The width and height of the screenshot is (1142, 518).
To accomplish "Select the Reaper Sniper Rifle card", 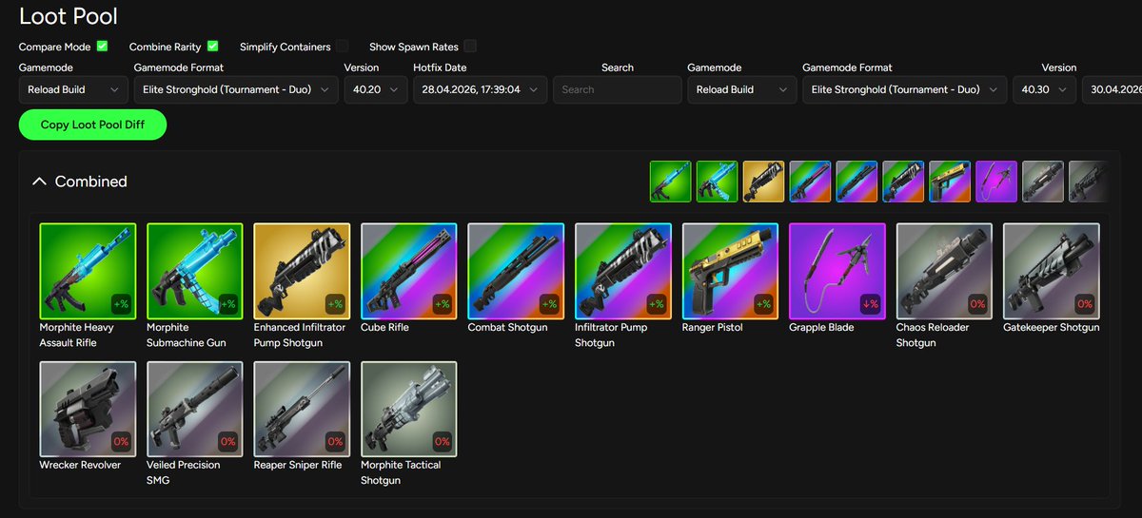I will (302, 409).
